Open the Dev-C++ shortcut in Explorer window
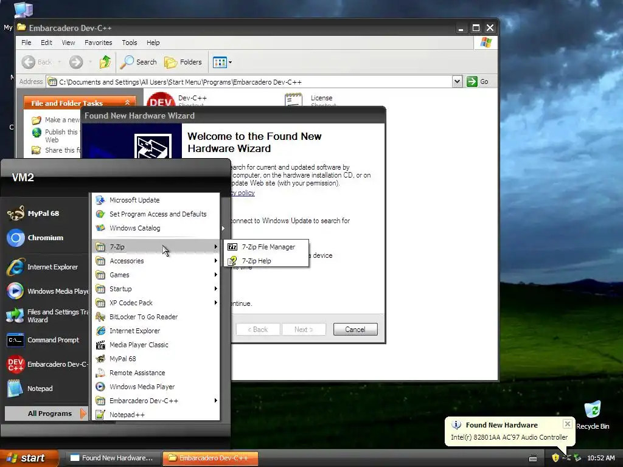Screen dimensions: 623x467 coord(177,99)
